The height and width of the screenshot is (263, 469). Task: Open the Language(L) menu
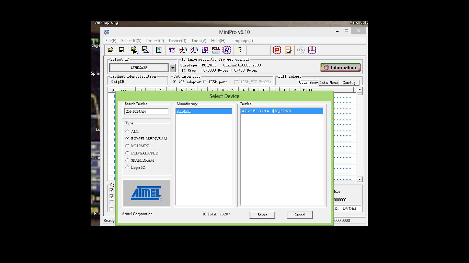[x=242, y=41]
